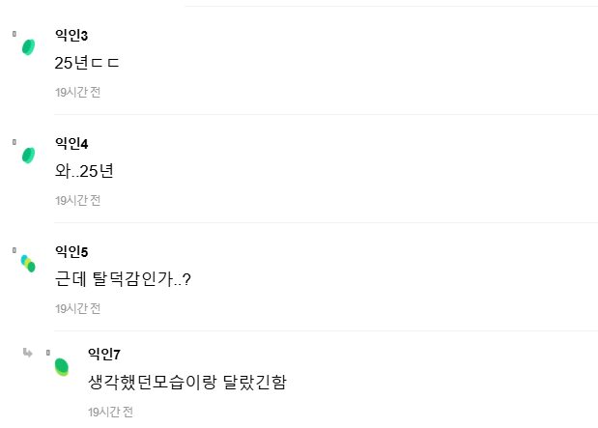Click the small marker icon beside 익인7's avatar
The height and width of the screenshot is (428, 598).
[x=47, y=353]
